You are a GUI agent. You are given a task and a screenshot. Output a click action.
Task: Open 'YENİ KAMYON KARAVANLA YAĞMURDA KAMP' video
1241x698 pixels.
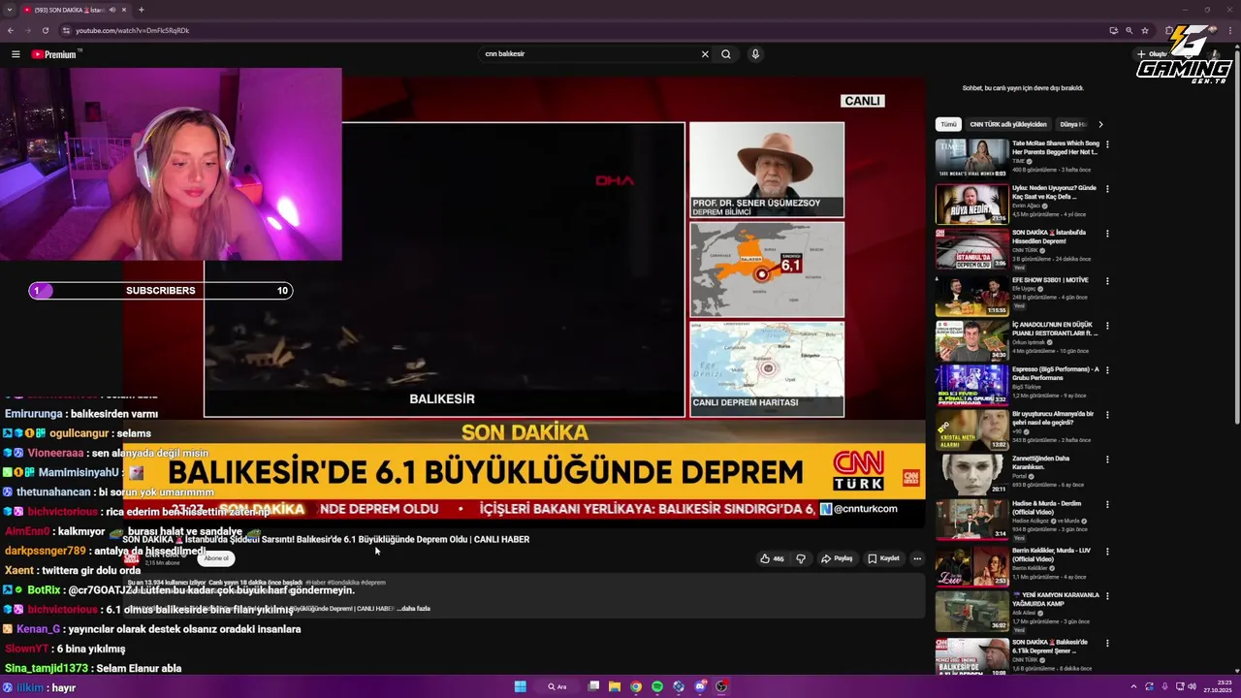[x=971, y=614]
